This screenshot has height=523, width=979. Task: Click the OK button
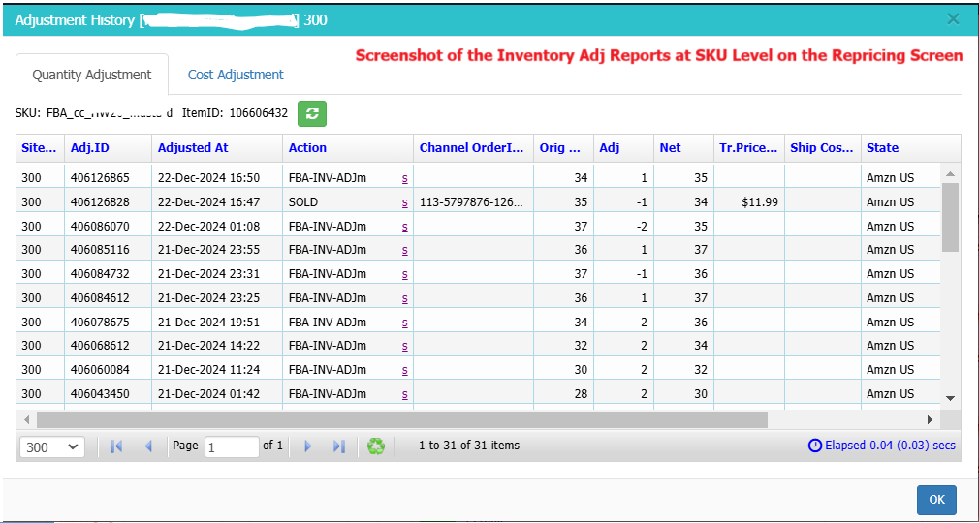click(x=936, y=500)
